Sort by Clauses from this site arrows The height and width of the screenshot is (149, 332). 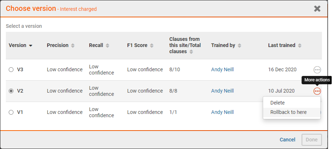pyautogui.click(x=191, y=52)
